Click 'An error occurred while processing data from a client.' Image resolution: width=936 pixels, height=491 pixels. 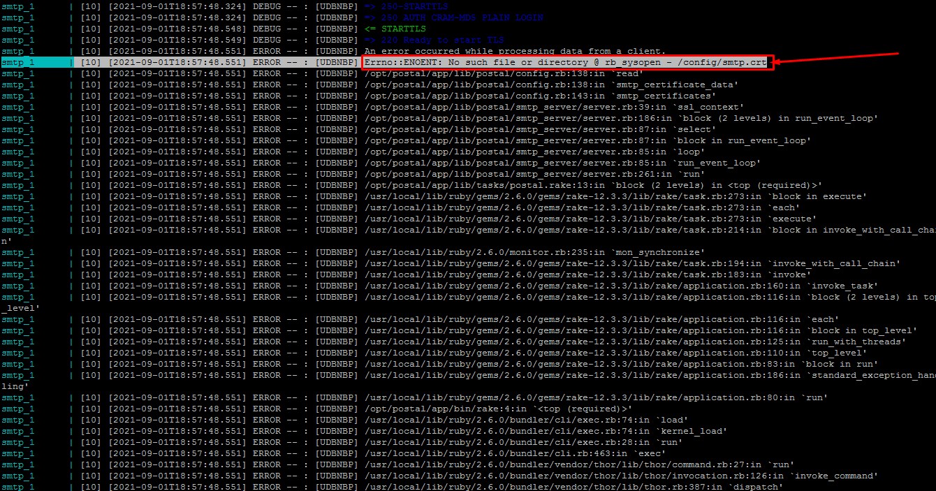pyautogui.click(x=515, y=51)
